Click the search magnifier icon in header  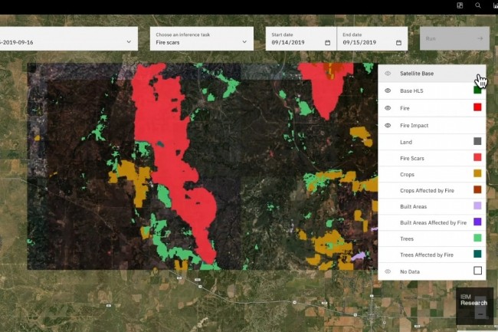(478, 5)
